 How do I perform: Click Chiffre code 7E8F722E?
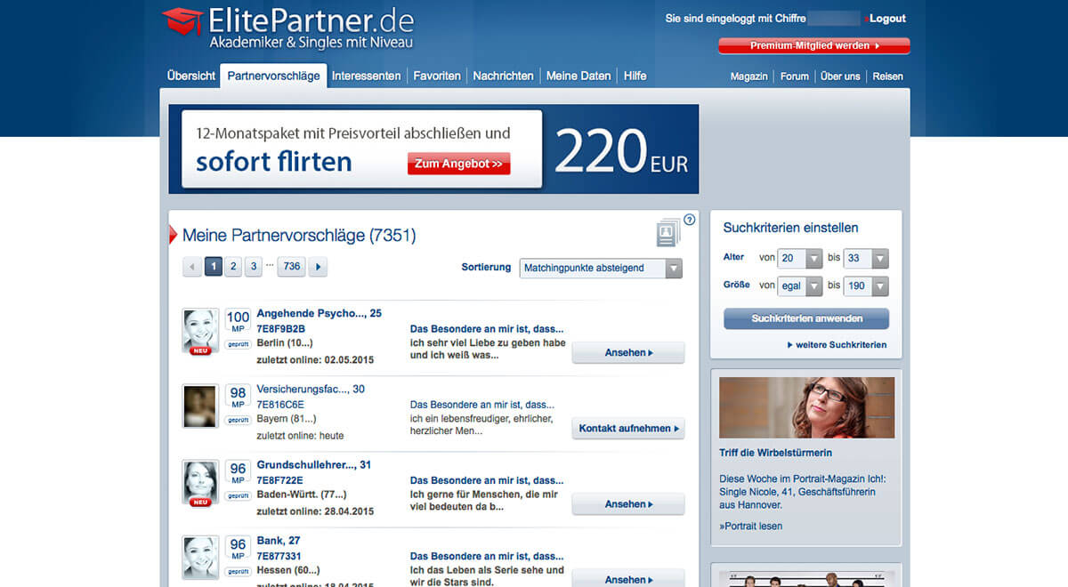[x=279, y=479]
